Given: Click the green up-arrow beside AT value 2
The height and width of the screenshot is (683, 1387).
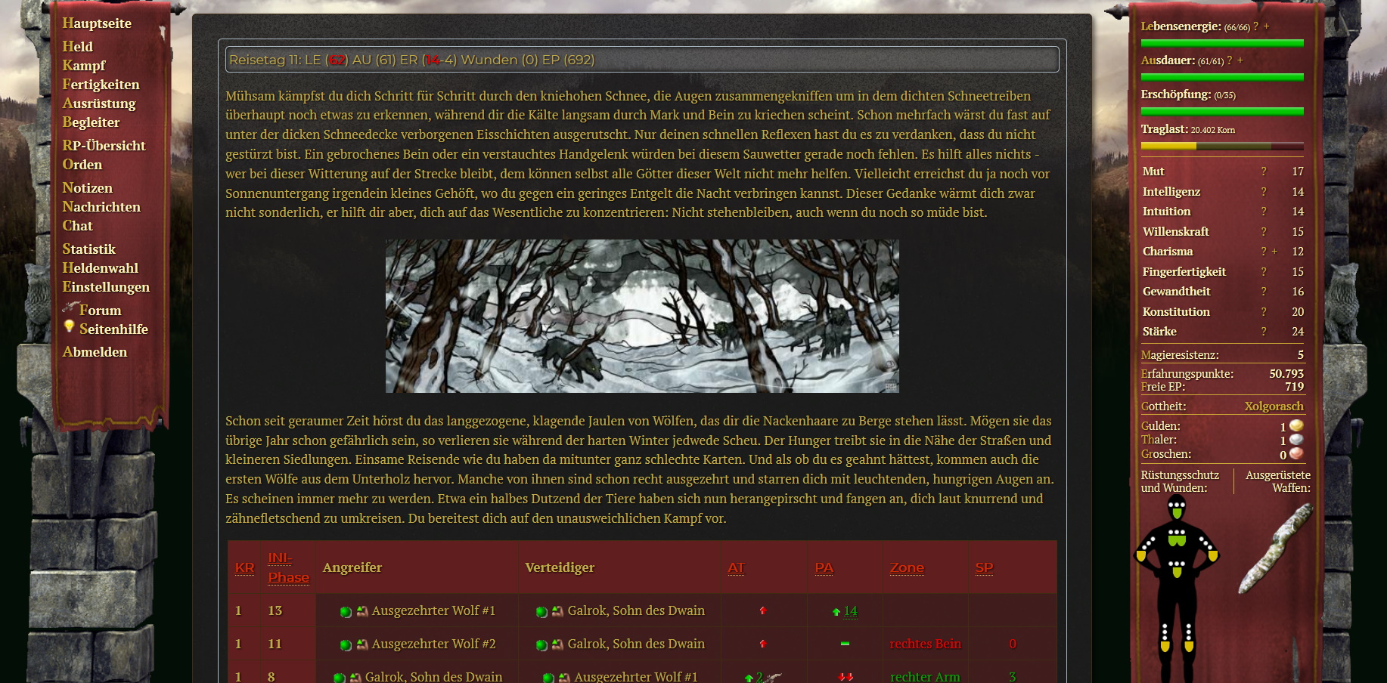Looking at the screenshot, I should [749, 677].
